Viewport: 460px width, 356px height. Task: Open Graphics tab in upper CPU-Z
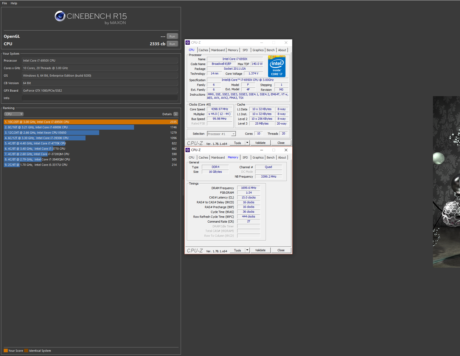258,50
